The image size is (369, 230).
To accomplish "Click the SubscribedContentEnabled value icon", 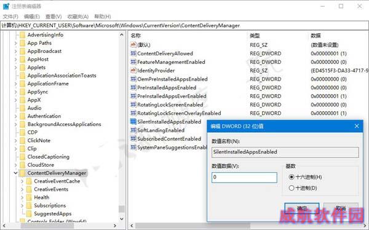I will pyautogui.click(x=133, y=138).
